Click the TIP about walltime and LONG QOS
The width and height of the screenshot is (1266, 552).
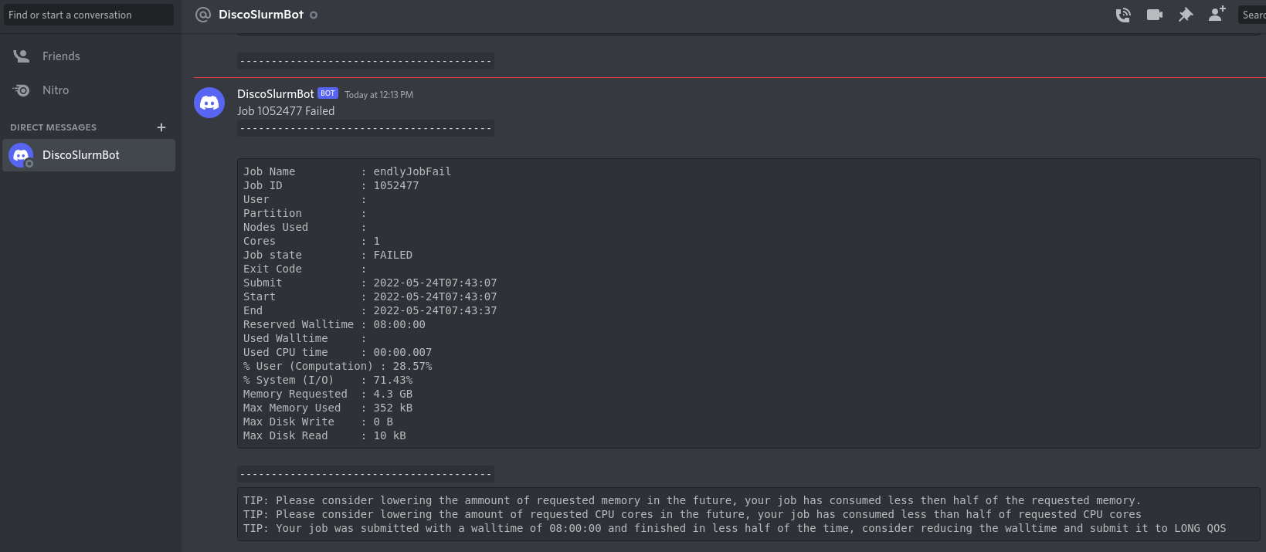click(x=734, y=528)
